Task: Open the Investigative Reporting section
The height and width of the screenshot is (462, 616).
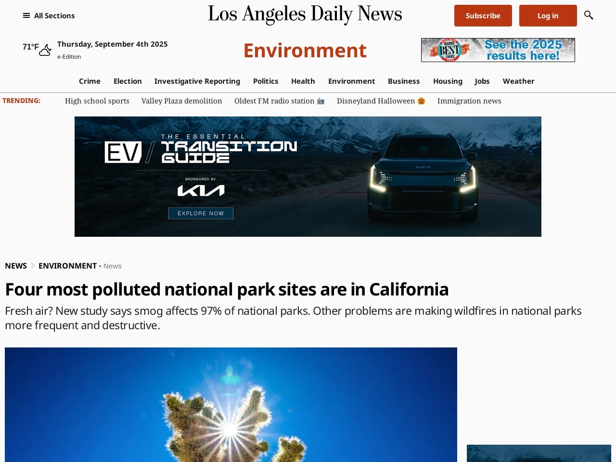Action: (197, 81)
